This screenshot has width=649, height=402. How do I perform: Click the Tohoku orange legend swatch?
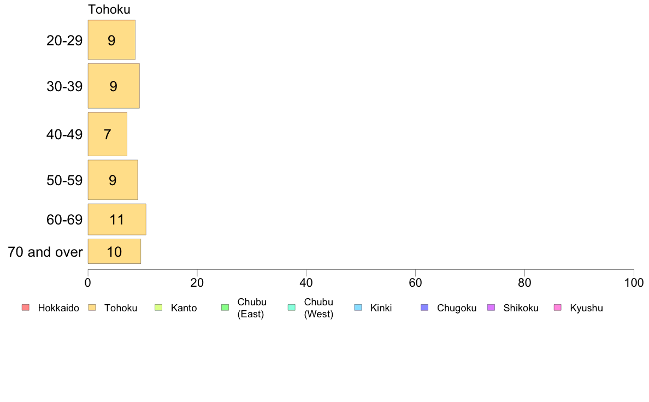click(x=92, y=308)
